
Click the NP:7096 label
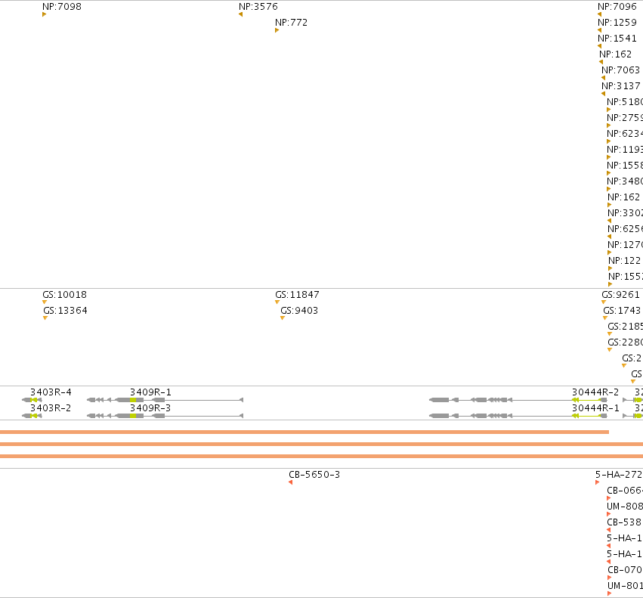click(x=617, y=7)
